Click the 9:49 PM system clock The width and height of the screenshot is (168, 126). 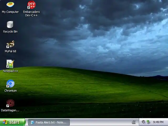click(158, 122)
